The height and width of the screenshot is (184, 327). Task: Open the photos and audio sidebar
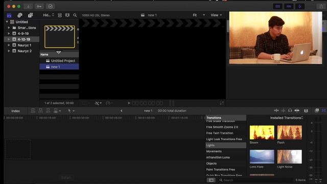(20, 15)
